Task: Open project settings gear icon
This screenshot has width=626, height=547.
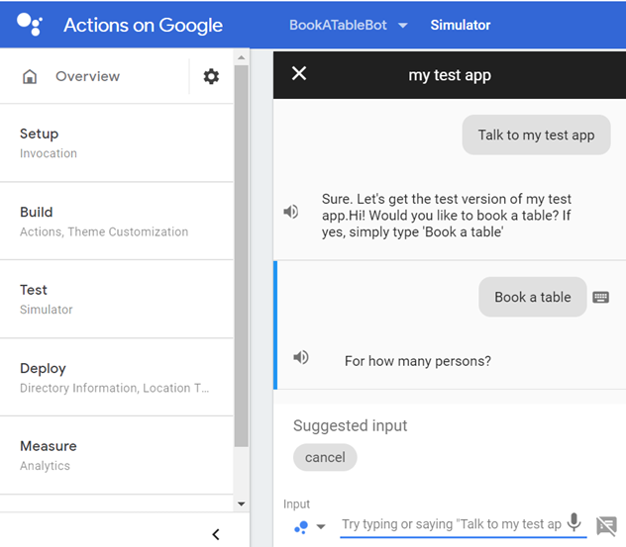Action: coord(211,76)
